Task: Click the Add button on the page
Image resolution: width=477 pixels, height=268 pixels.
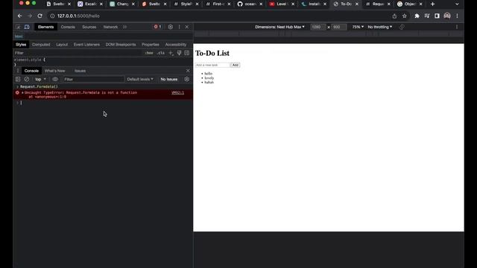Action: coord(236,65)
